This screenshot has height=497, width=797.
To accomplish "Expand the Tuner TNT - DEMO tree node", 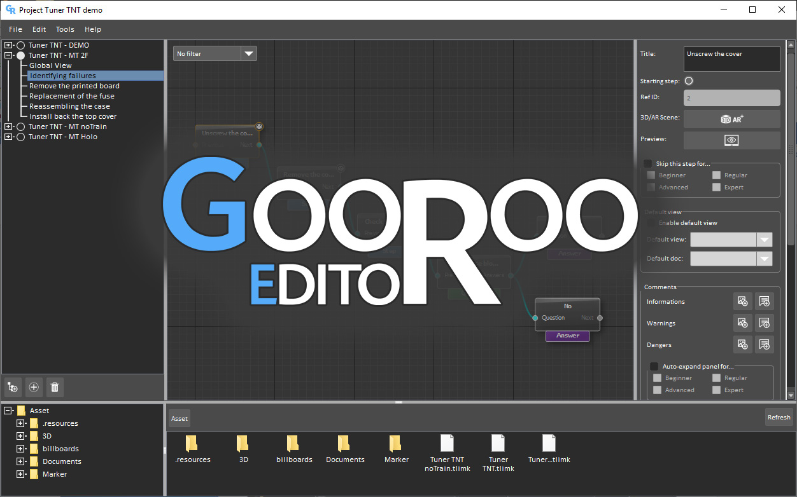I will pos(8,45).
